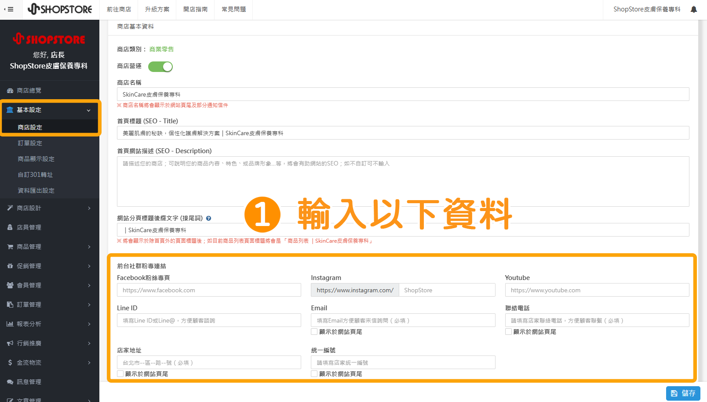The image size is (707, 402).
Task: Check 顯示於網站頁尾 under Email field
Action: (x=314, y=331)
